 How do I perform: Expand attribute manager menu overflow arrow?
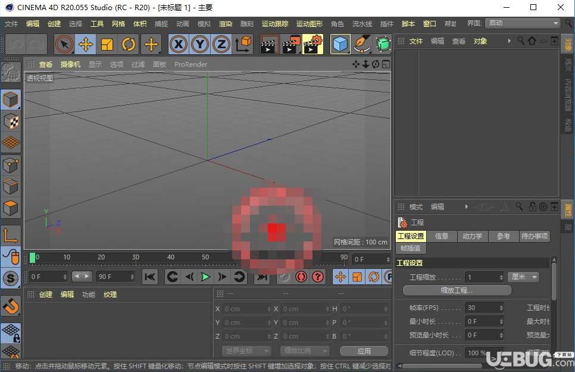(x=467, y=207)
